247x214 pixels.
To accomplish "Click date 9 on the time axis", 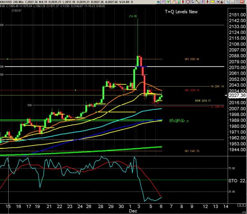I will [192, 206].
